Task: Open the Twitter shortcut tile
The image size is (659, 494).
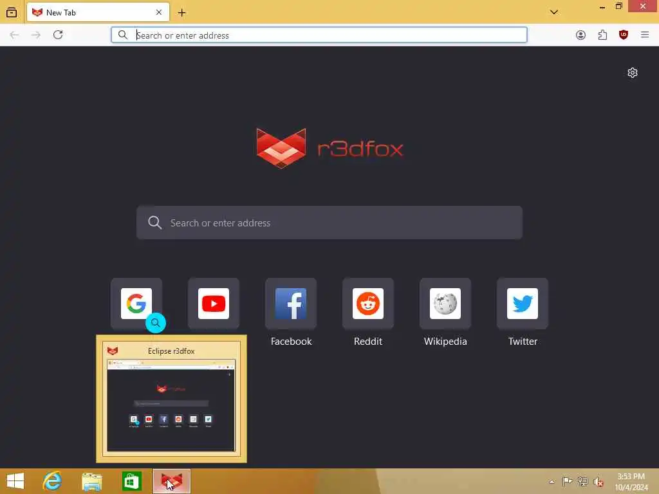Action: [x=523, y=304]
